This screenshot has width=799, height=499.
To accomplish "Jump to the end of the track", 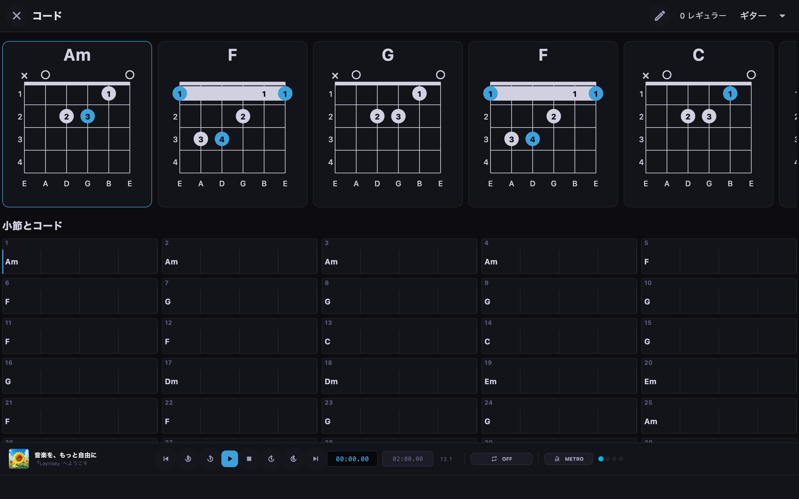I will pyautogui.click(x=316, y=459).
